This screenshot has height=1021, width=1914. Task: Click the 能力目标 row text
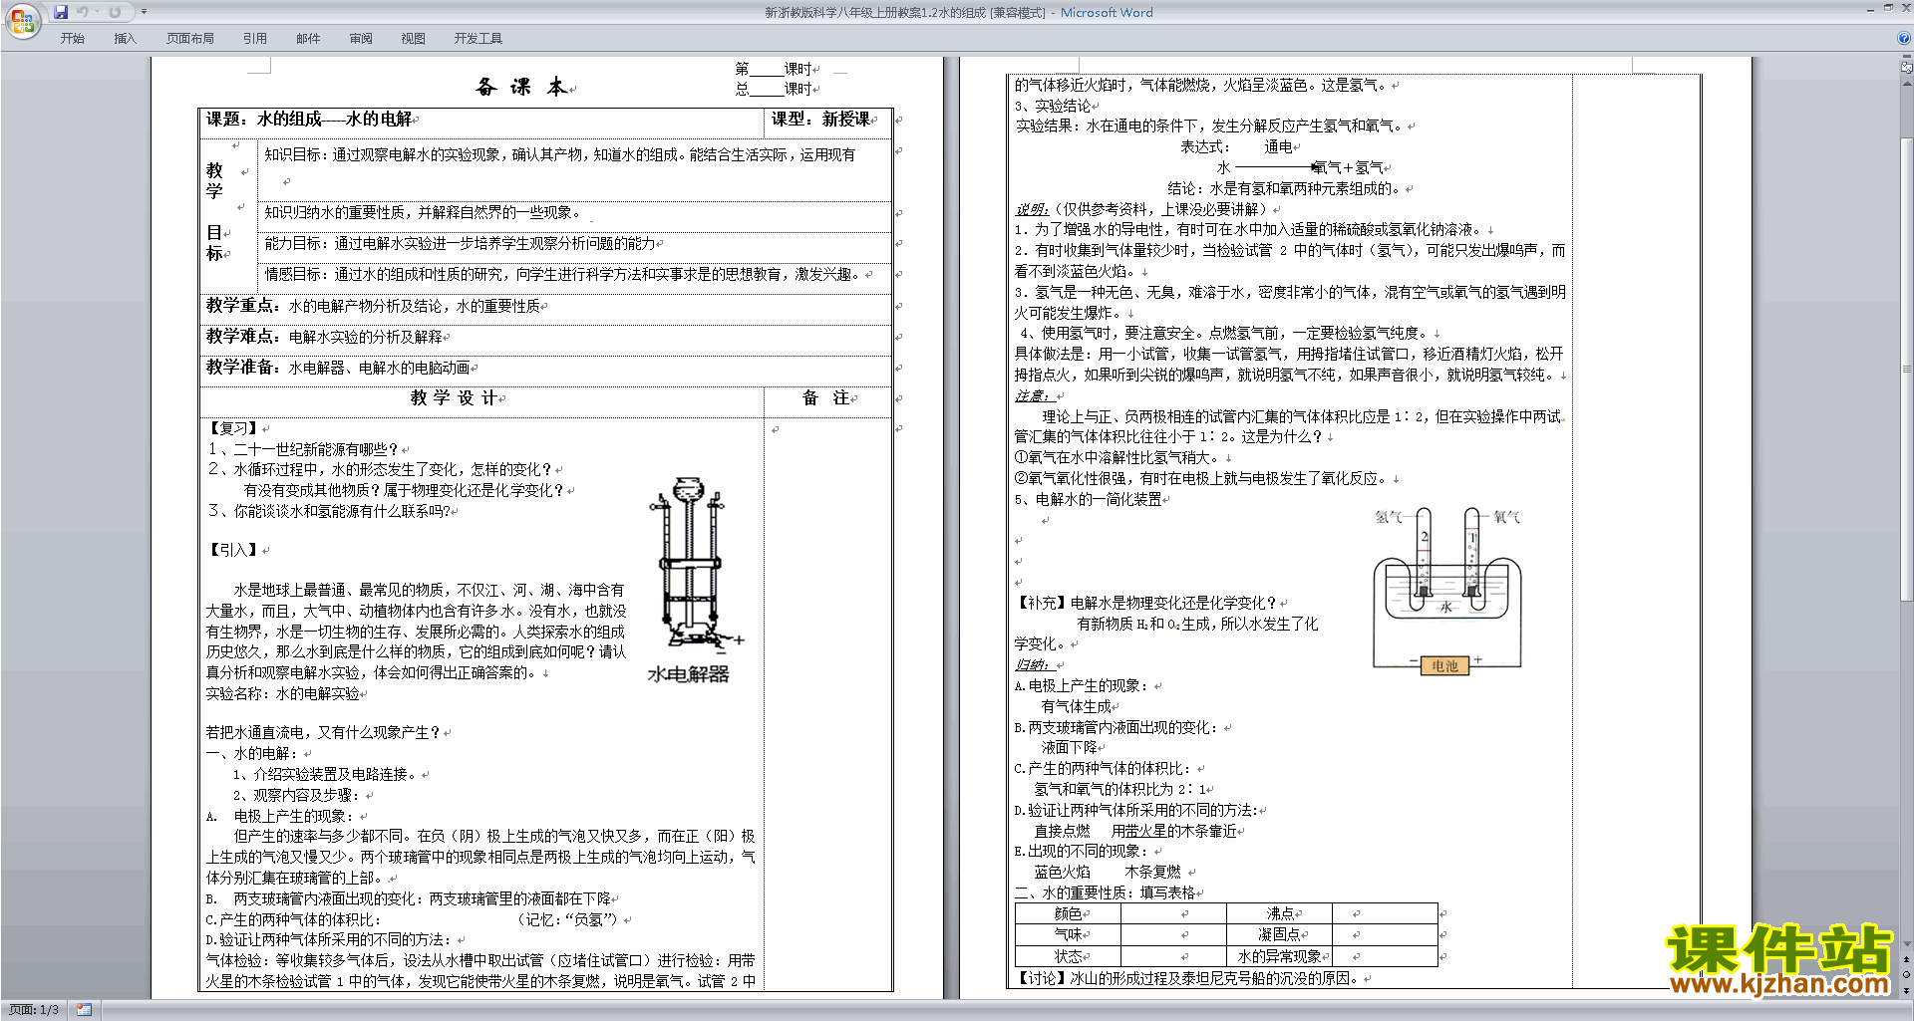461,243
